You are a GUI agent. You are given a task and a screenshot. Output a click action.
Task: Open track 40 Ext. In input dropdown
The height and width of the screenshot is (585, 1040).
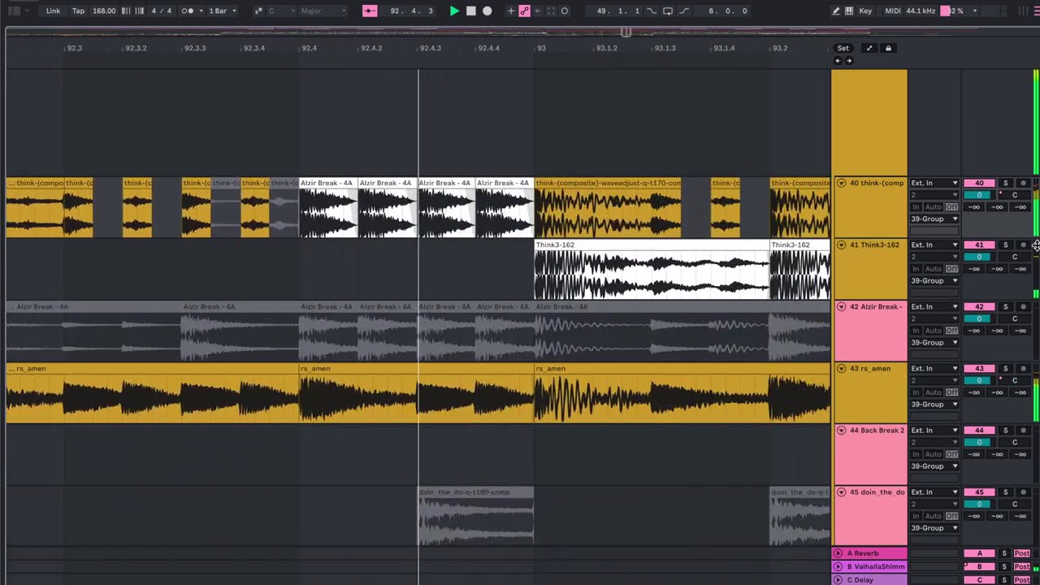934,183
